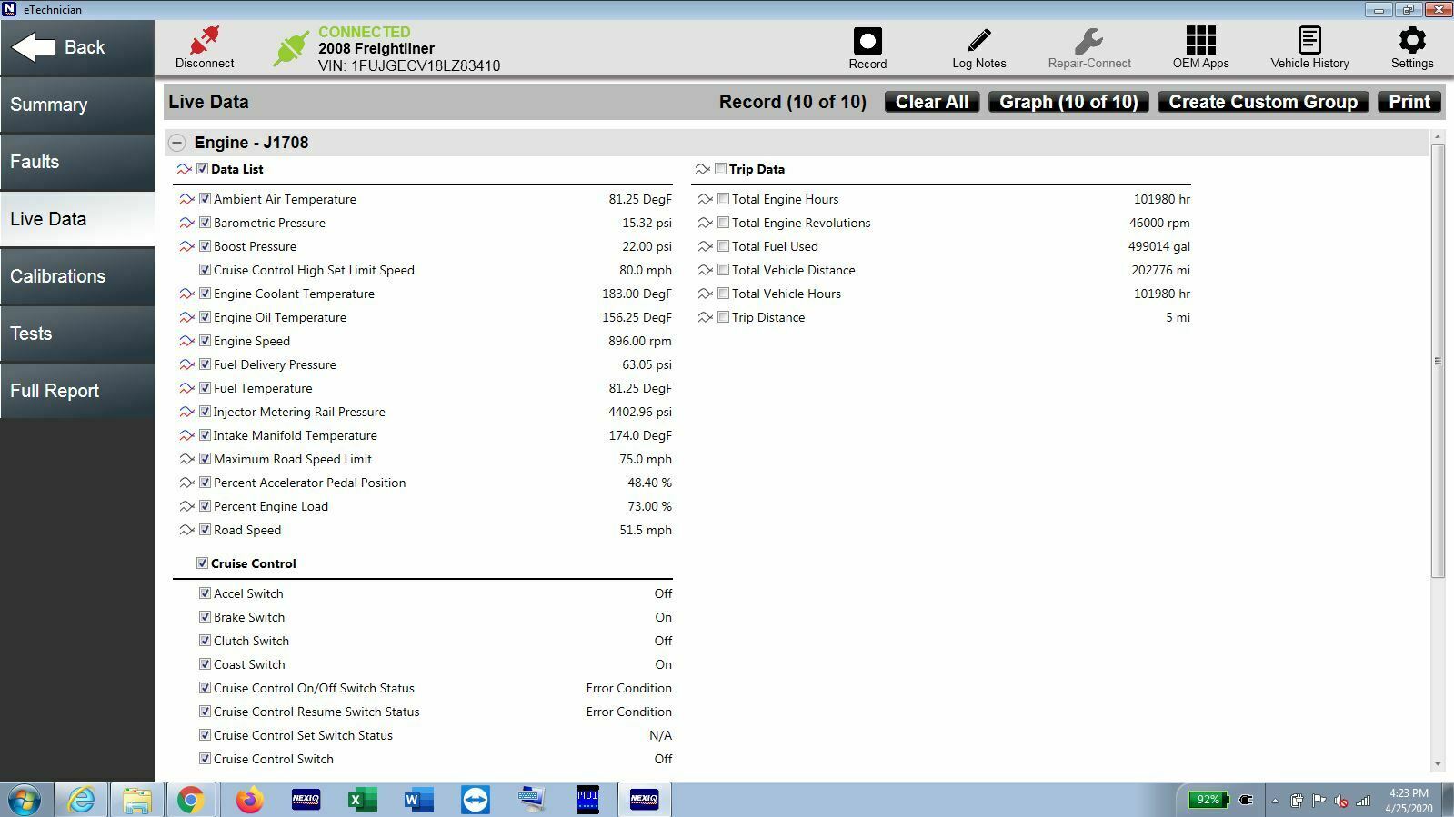Open TeamViewer from the taskbar

(x=475, y=800)
